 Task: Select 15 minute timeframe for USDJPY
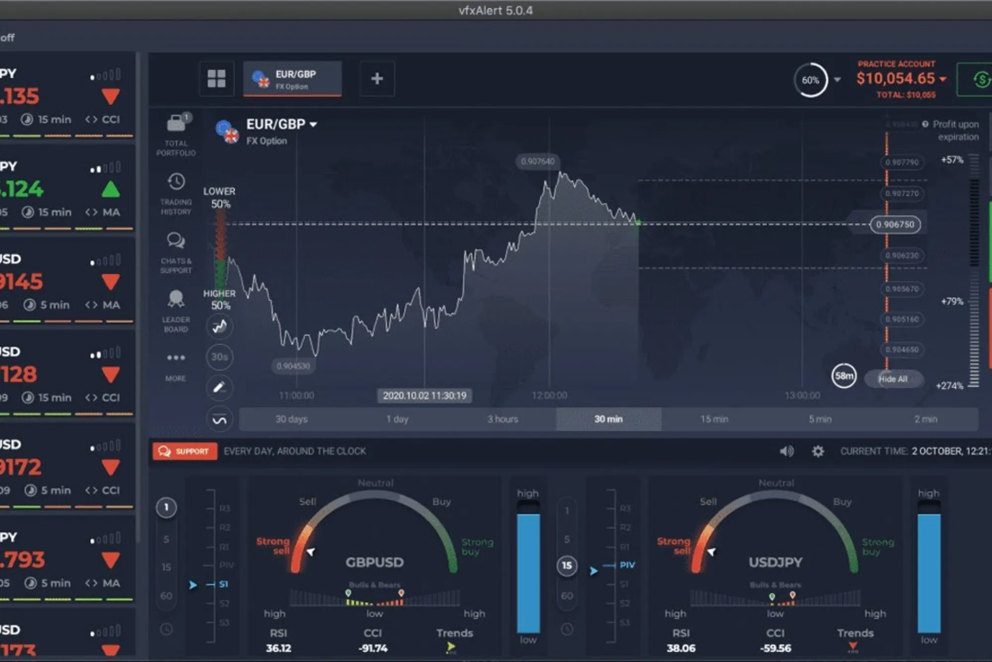pos(567,565)
